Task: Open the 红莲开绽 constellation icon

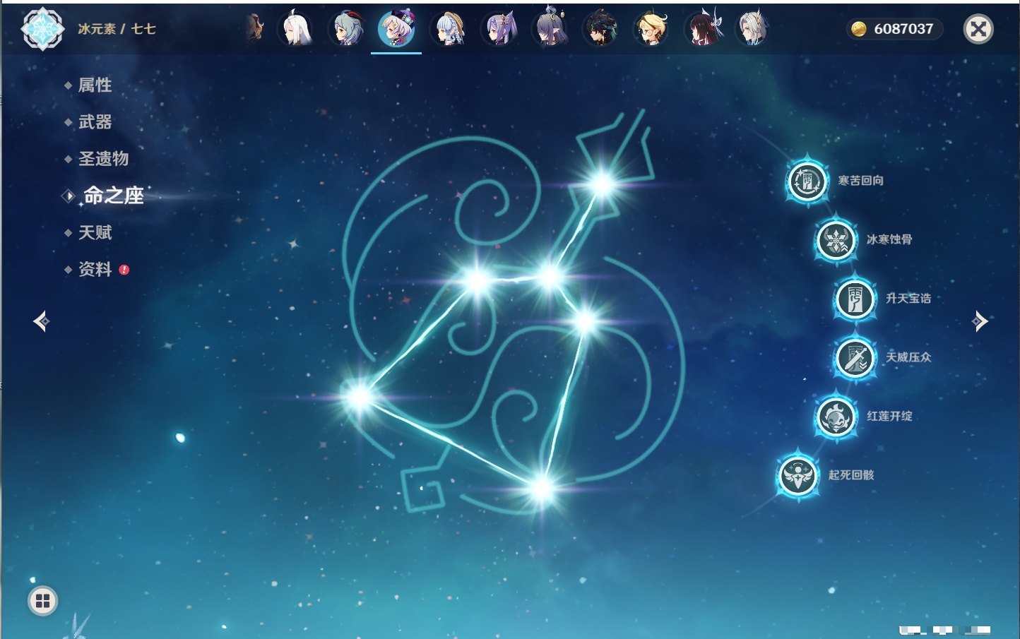Action: pos(836,417)
